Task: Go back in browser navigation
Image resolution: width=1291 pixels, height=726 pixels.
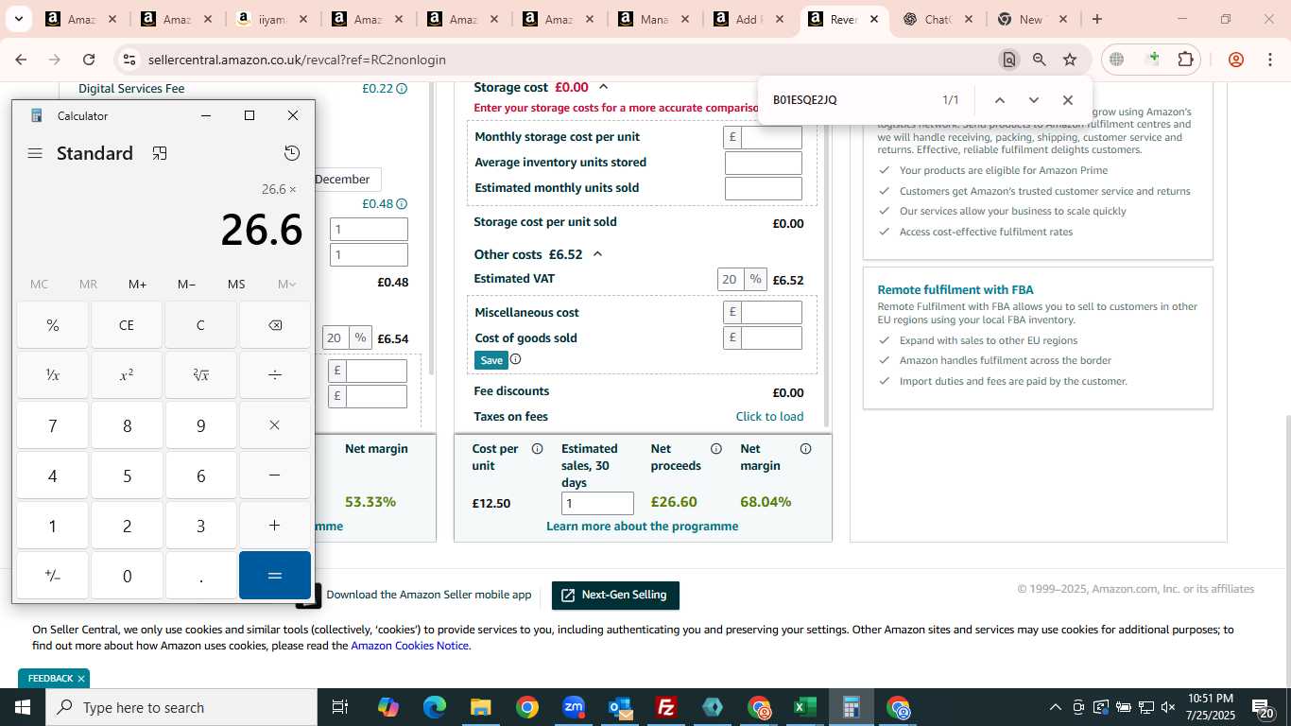Action: (21, 60)
